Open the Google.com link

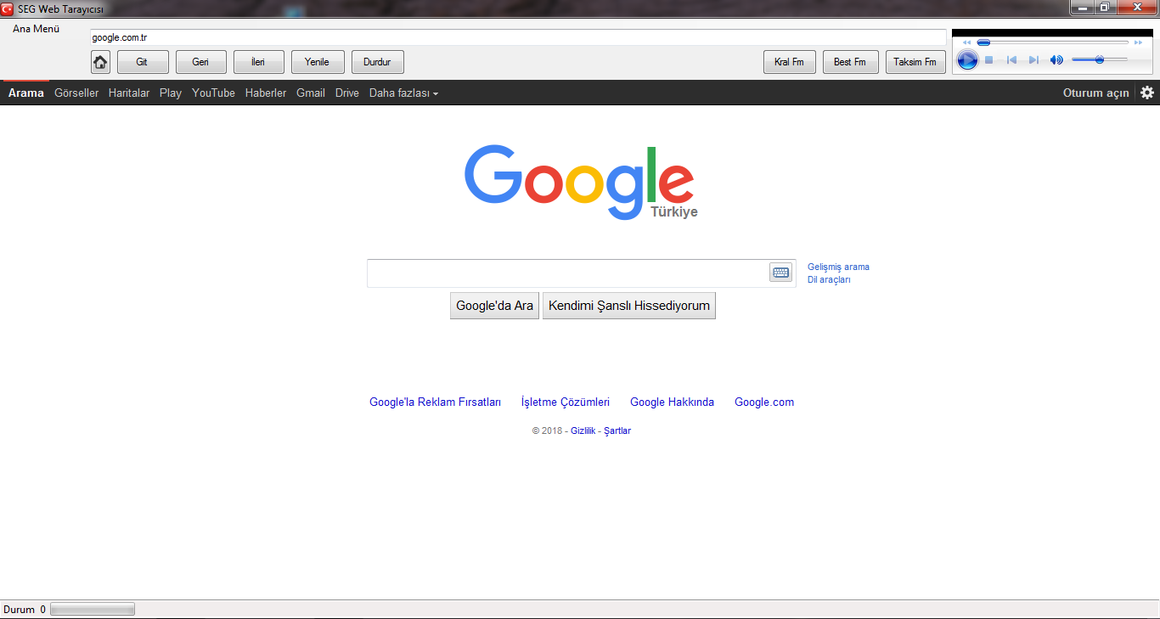point(764,402)
